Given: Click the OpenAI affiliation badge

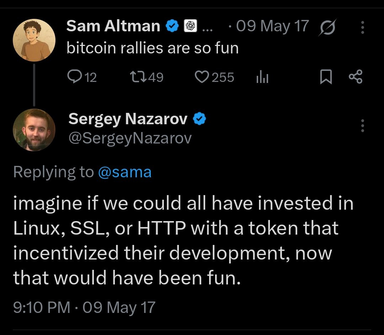Looking at the screenshot, I should 190,26.
